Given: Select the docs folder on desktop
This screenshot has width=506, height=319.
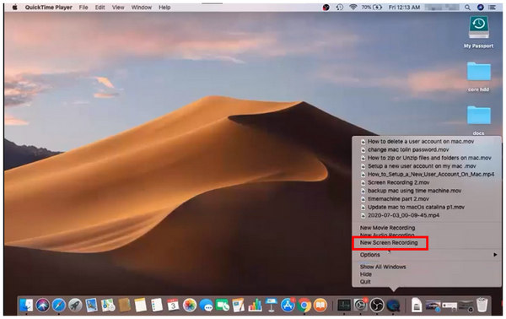Looking at the screenshot, I should [x=478, y=120].
